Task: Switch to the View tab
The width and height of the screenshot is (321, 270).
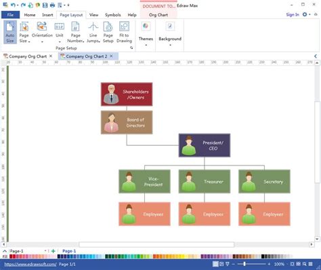Action: coord(93,15)
